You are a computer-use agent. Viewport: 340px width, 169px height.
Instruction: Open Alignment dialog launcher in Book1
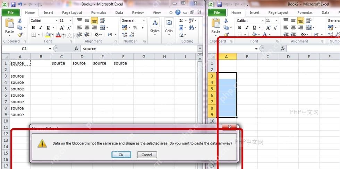click(x=116, y=41)
